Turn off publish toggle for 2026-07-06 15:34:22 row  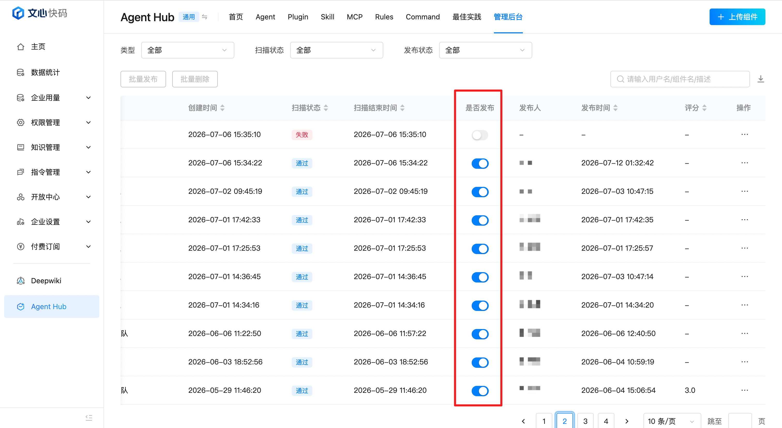tap(480, 164)
